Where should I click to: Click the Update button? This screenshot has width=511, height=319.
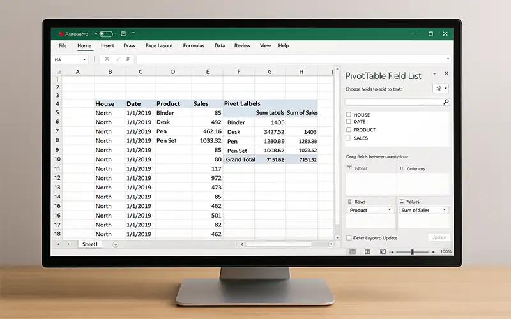point(439,237)
